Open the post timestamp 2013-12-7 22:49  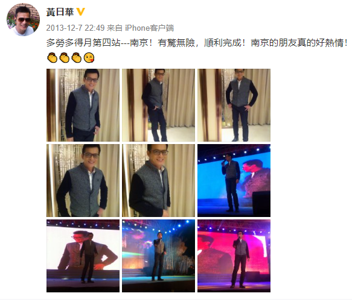click(x=75, y=28)
